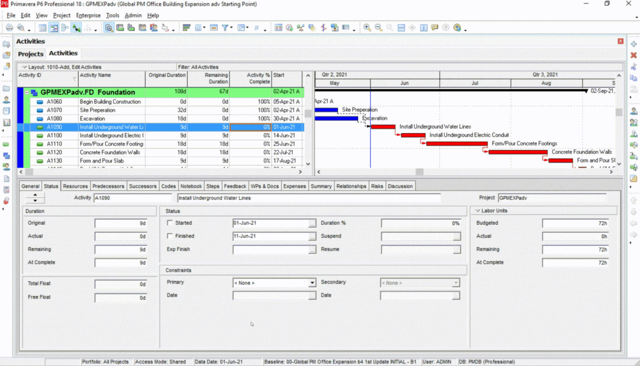Collapse the GPMEXPadv.FD Foundation group
Viewport: 640px width, 366px height.
[26, 92]
